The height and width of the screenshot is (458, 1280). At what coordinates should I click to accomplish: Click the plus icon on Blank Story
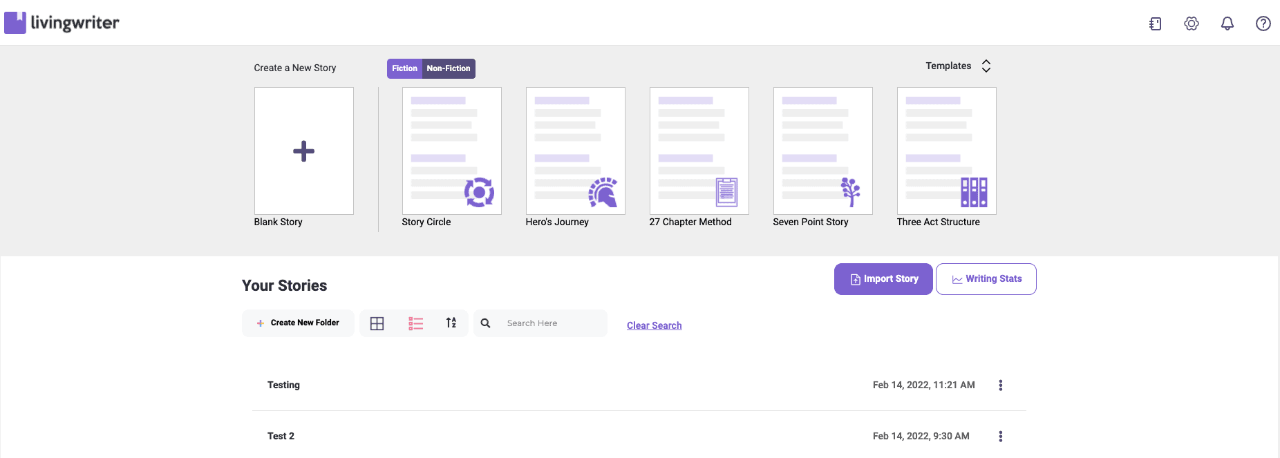click(x=304, y=151)
